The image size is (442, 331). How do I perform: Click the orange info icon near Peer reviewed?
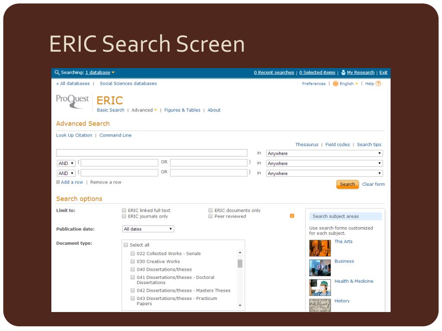tap(292, 216)
